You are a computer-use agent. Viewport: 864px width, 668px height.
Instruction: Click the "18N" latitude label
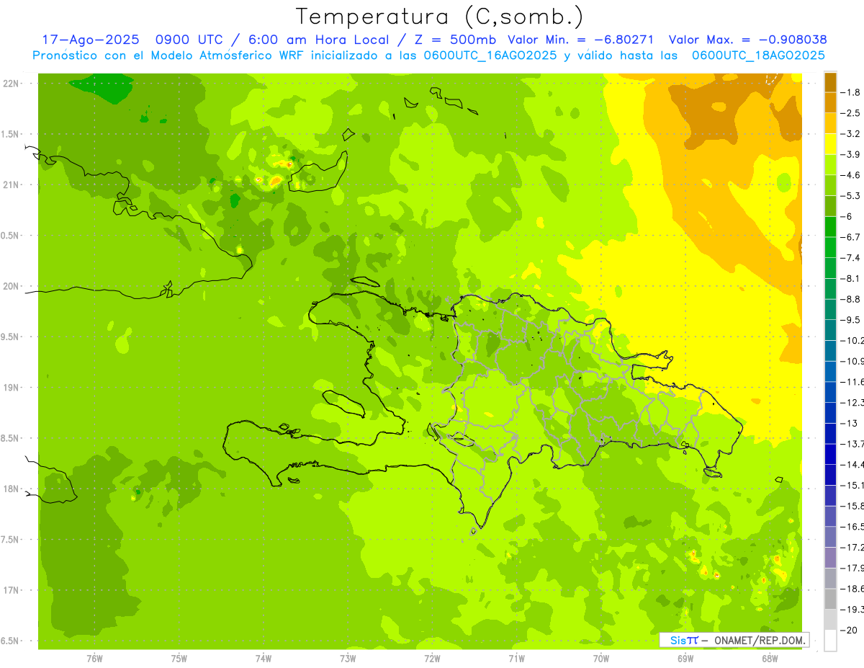(x=10, y=489)
